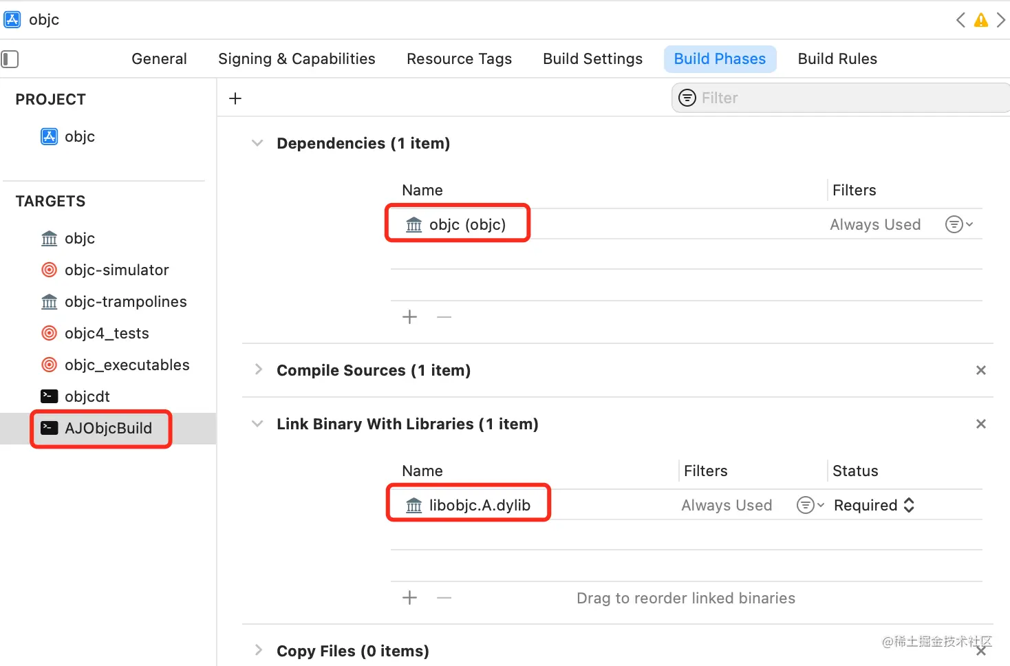Remove the Compile Sources phase
Image resolution: width=1010 pixels, height=666 pixels.
coord(981,370)
